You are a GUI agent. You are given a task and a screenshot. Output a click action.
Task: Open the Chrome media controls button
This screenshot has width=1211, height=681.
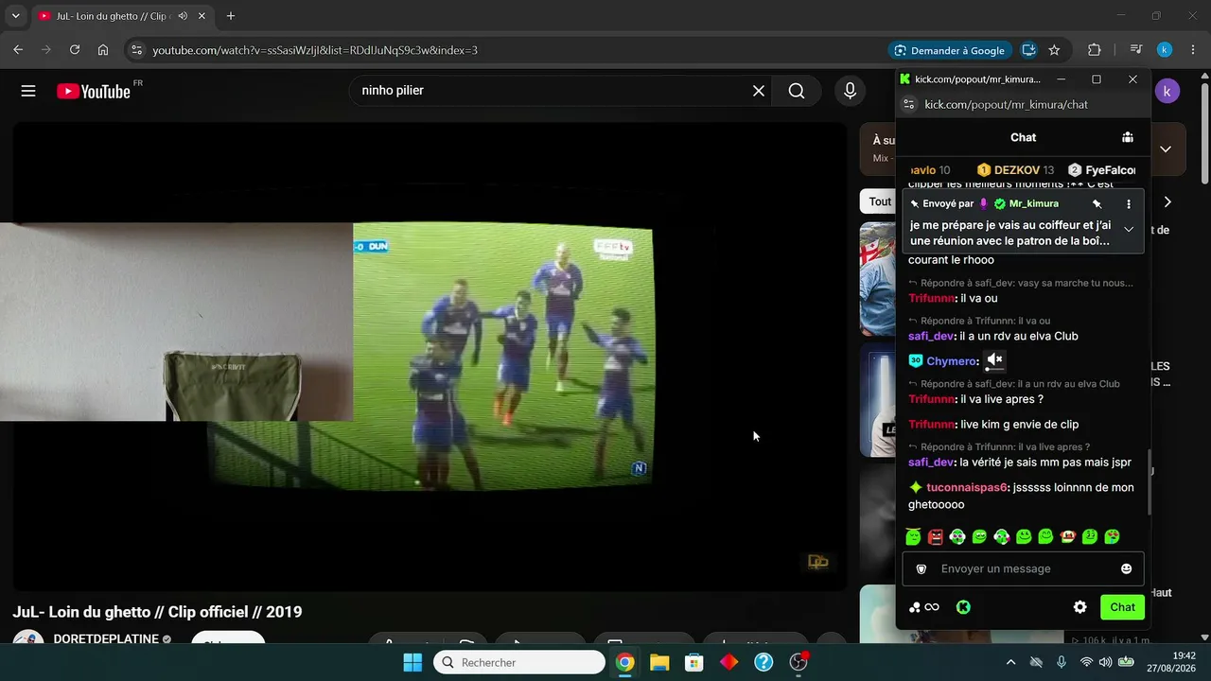click(1137, 50)
